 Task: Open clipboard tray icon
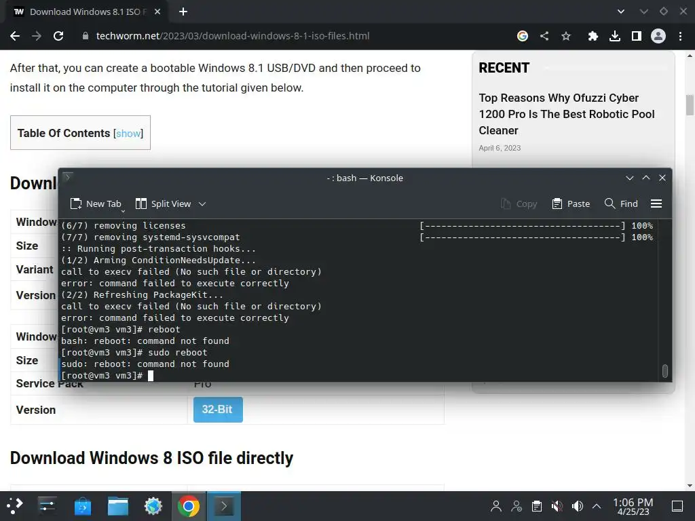click(537, 506)
